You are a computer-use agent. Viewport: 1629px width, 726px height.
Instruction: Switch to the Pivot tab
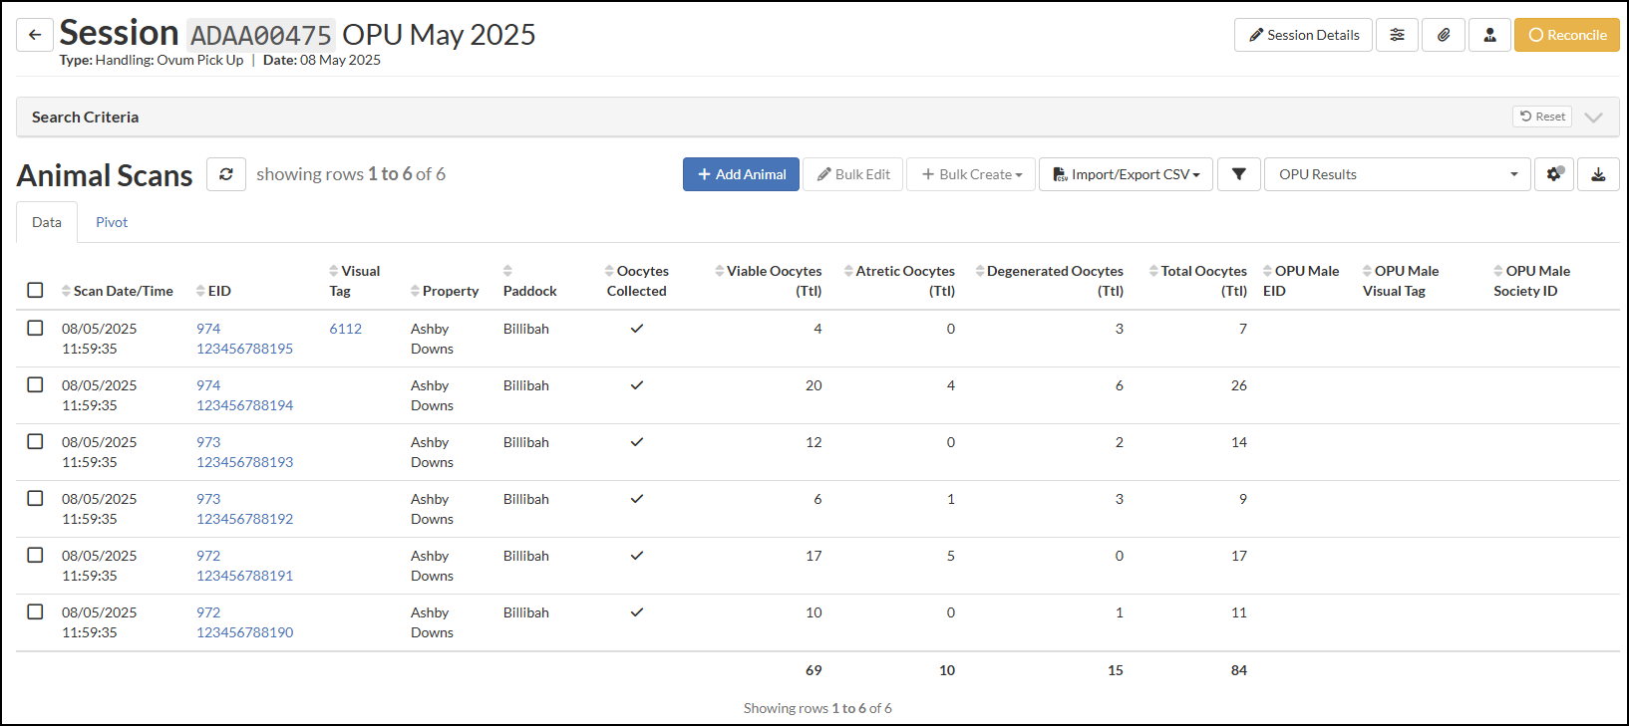coord(112,222)
